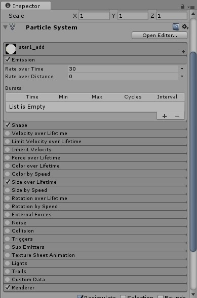Click the Bursts Interval column header
The width and height of the screenshot is (197, 298).
click(167, 97)
